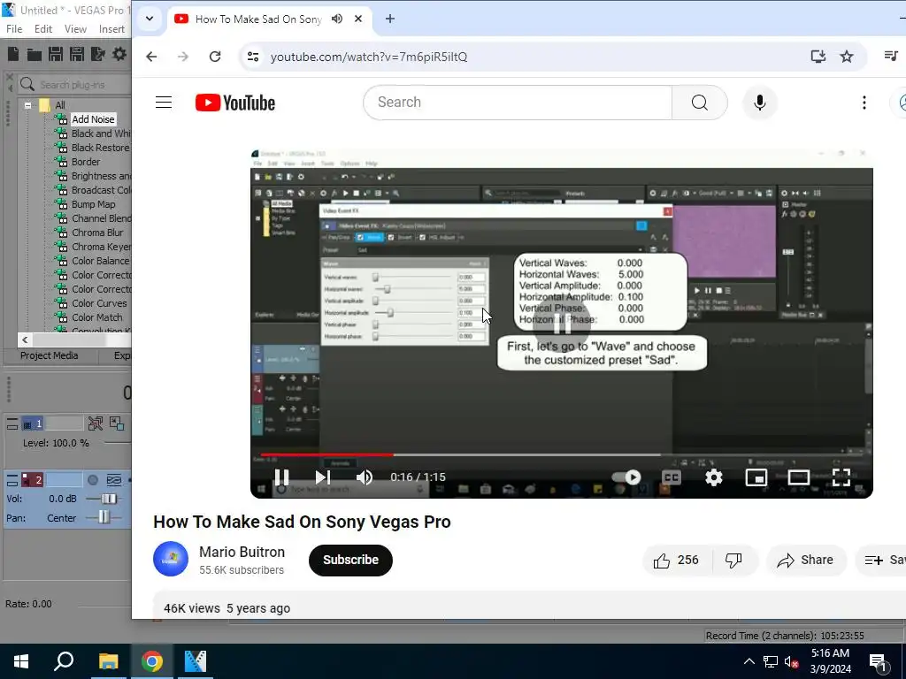Skip to next video
The image size is (906, 679).
(x=323, y=477)
